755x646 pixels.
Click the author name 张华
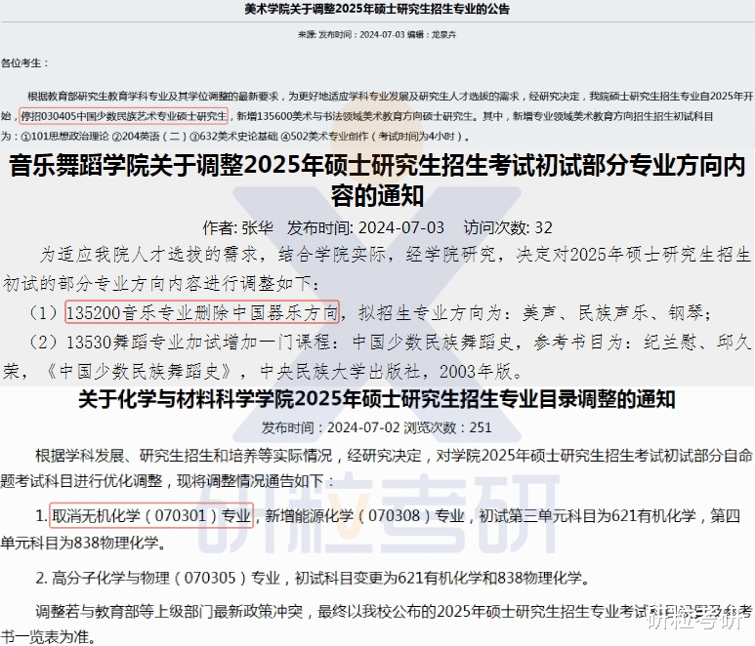(x=257, y=228)
